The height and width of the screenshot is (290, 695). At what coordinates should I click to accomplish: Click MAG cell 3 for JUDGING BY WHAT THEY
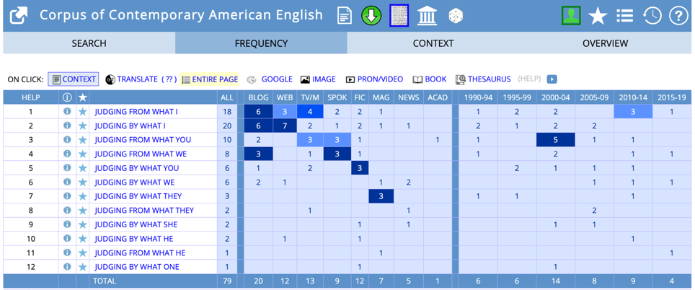click(381, 196)
